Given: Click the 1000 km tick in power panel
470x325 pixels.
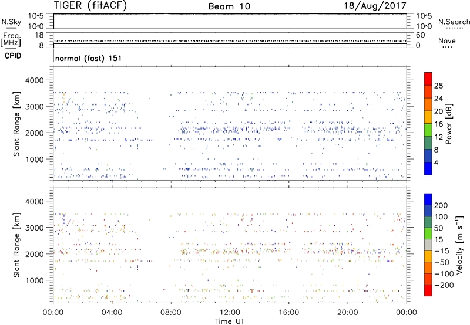Looking at the screenshot, I should pos(35,159).
